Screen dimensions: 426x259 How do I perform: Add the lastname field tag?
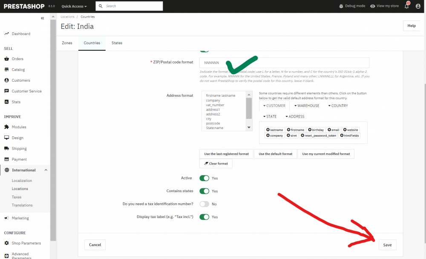click(x=274, y=130)
